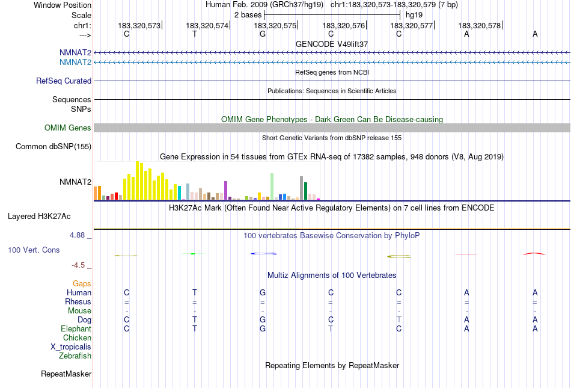Click the dark green GTEx expression bar
This screenshot has height=388, width=571.
coord(305,191)
